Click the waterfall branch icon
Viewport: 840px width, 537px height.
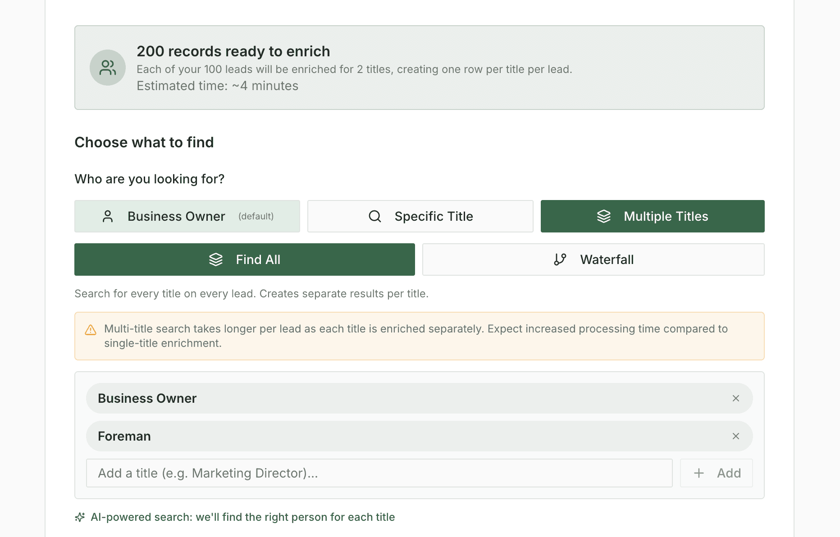point(560,259)
